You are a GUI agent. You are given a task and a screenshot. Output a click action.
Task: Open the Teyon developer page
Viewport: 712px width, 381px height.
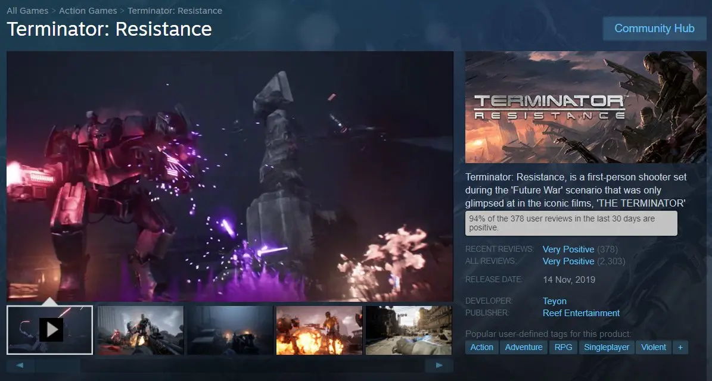click(x=554, y=301)
